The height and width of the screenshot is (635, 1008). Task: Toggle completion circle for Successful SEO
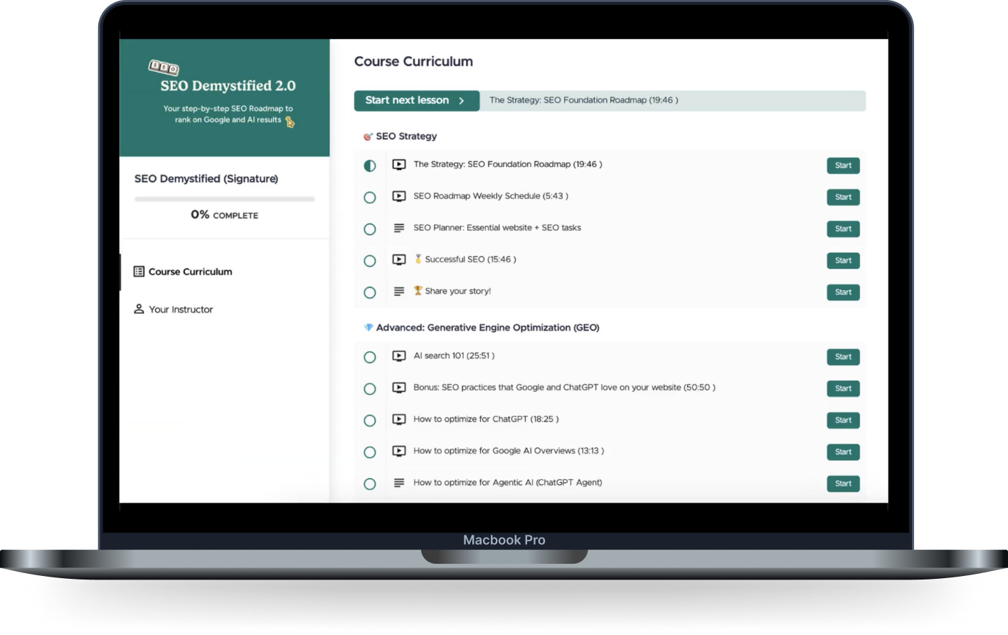[370, 261]
